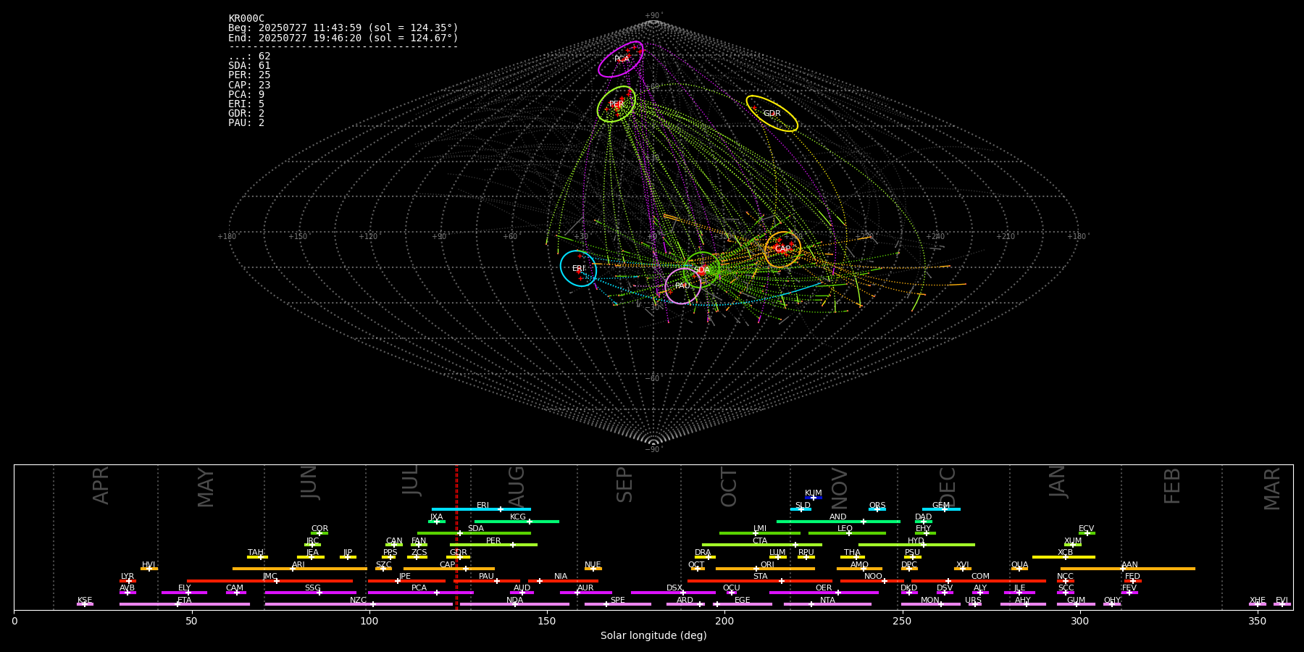The width and height of the screenshot is (1304, 652).
Task: Click the URS shower label in the timeline
Action: pyautogui.click(x=974, y=601)
